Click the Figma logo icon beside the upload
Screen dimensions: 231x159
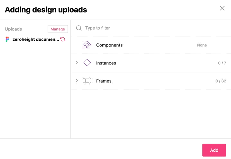click(x=7, y=39)
